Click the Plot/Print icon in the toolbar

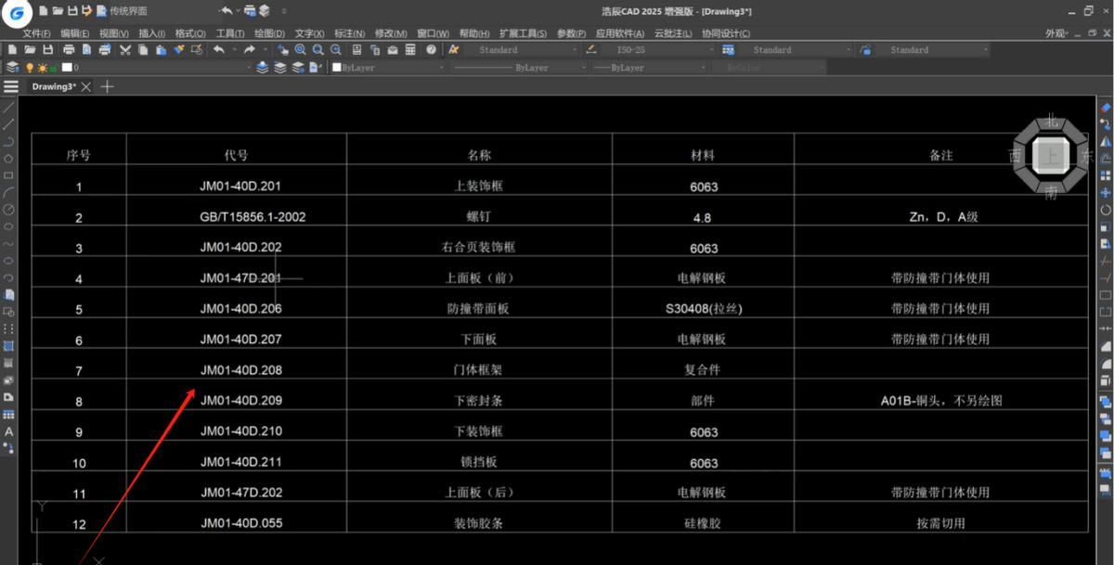tap(69, 49)
